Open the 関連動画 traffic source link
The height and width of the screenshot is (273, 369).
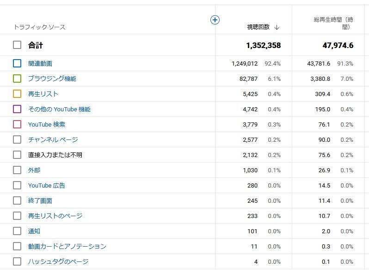(40, 63)
